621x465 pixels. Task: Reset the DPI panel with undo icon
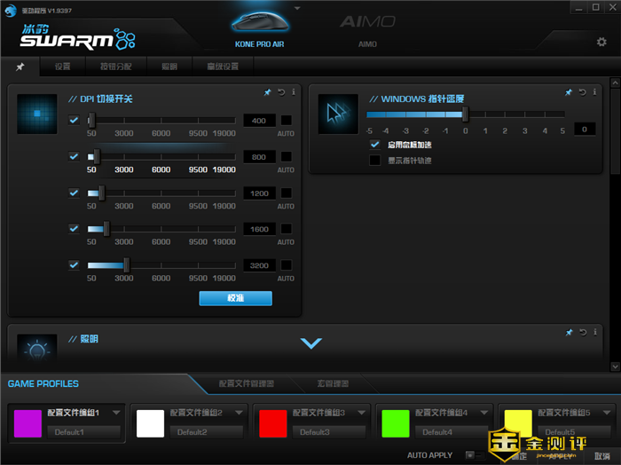point(281,92)
